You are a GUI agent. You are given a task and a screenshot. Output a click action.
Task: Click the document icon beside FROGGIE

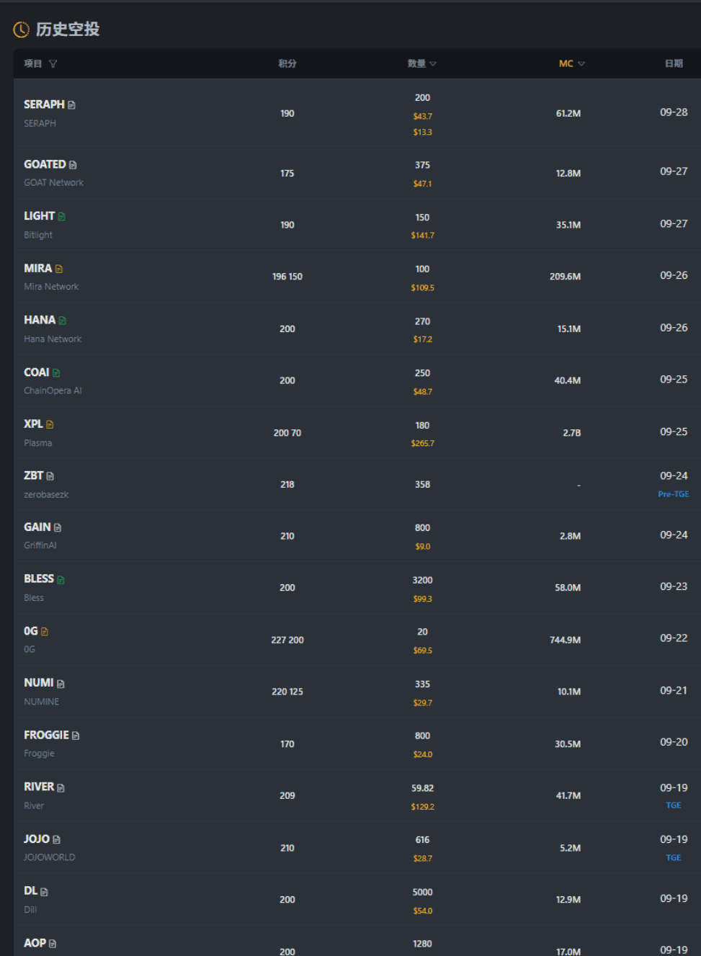[76, 736]
